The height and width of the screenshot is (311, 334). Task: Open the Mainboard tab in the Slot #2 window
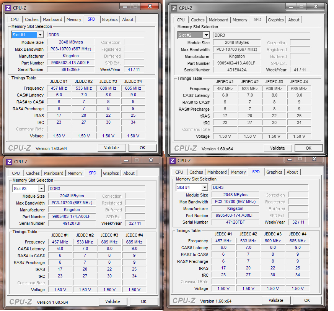coord(218,20)
